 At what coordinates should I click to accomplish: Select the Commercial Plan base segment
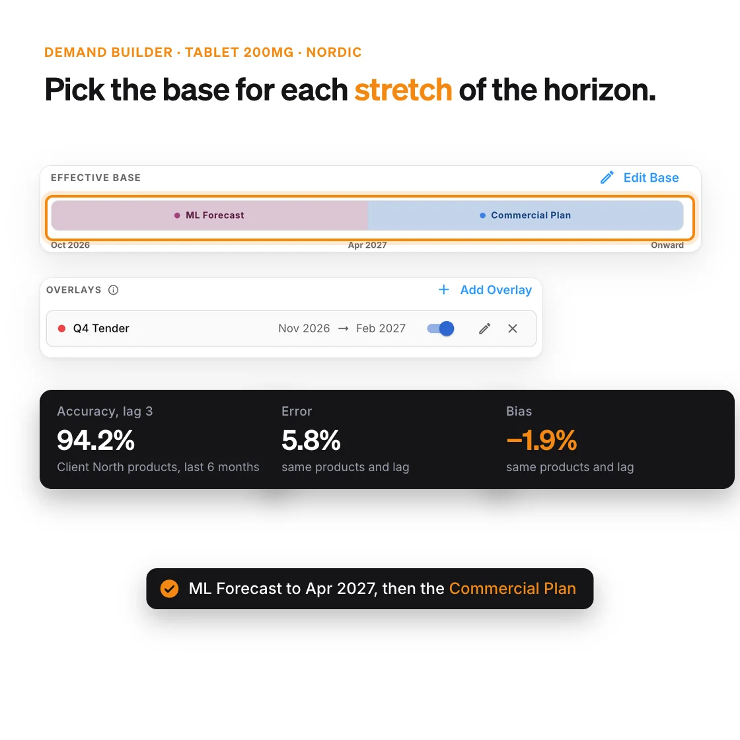click(526, 215)
